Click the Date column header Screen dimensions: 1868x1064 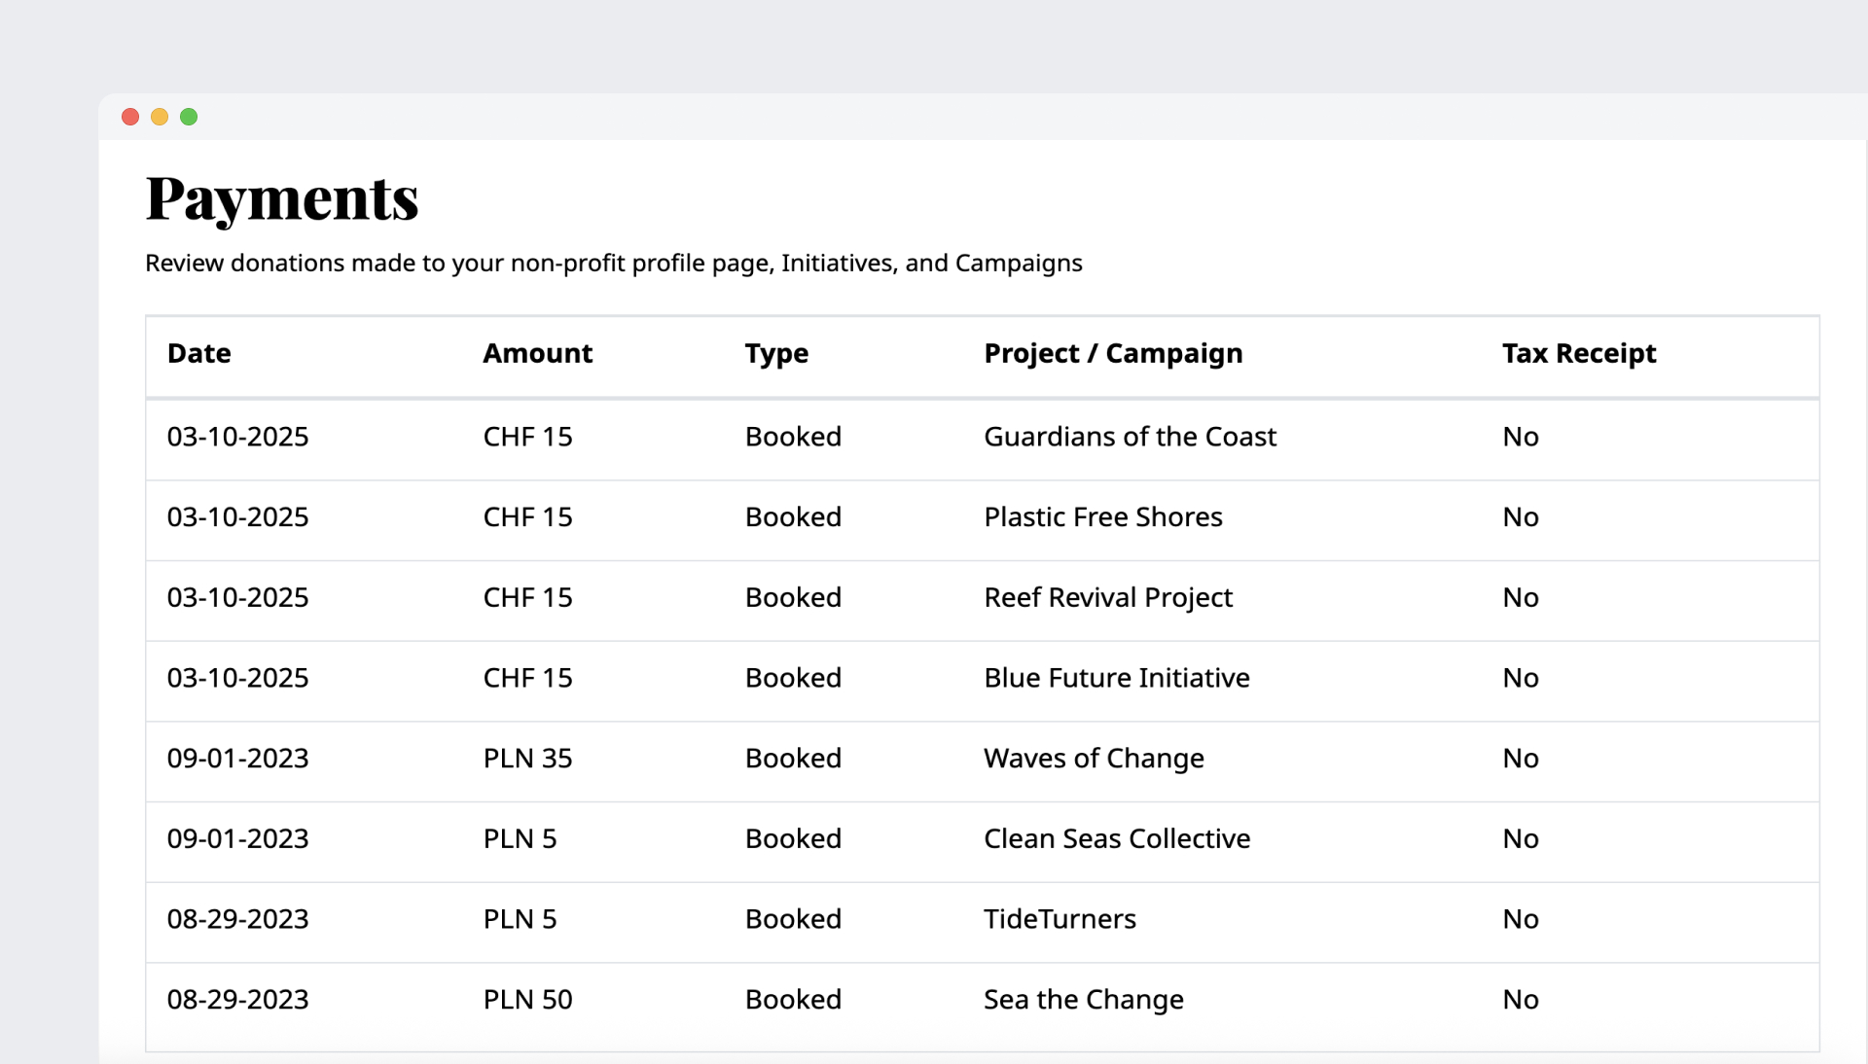(x=198, y=353)
